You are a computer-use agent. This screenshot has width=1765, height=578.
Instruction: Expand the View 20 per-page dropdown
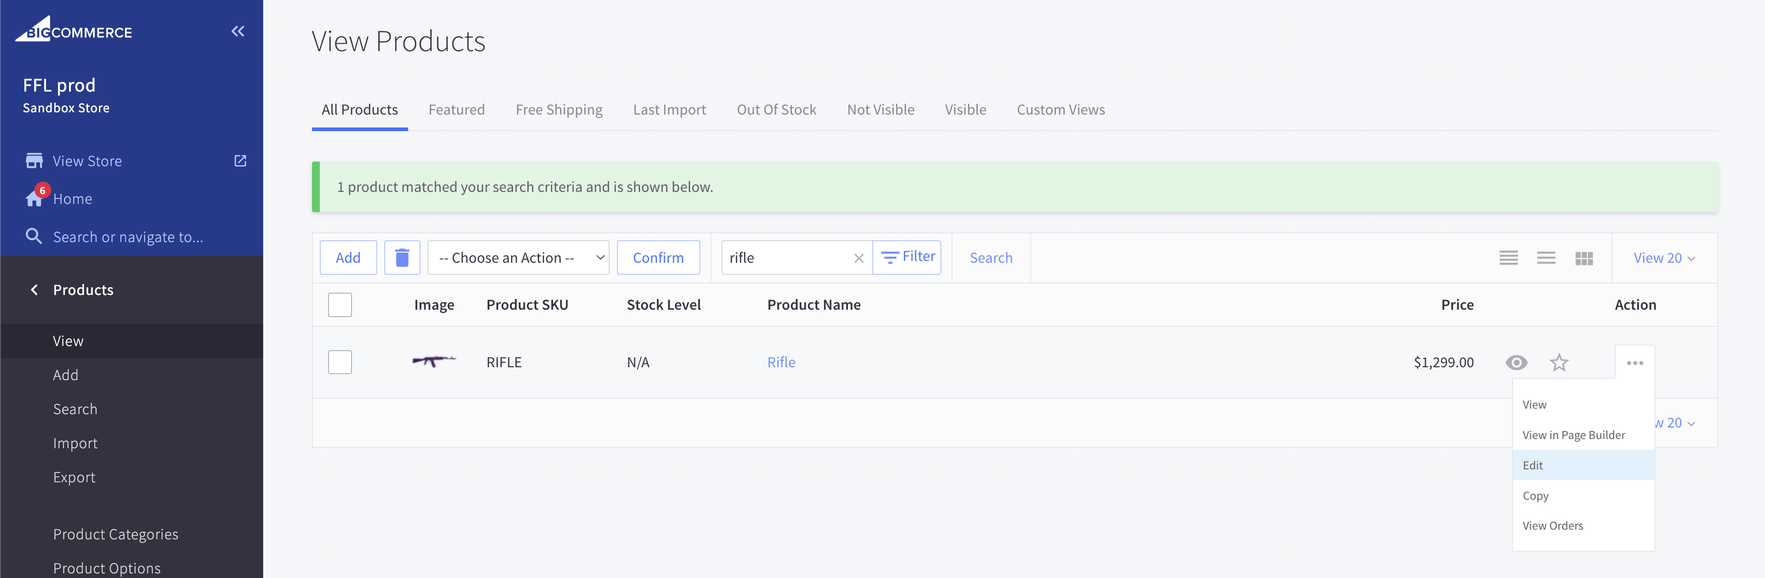click(x=1664, y=259)
